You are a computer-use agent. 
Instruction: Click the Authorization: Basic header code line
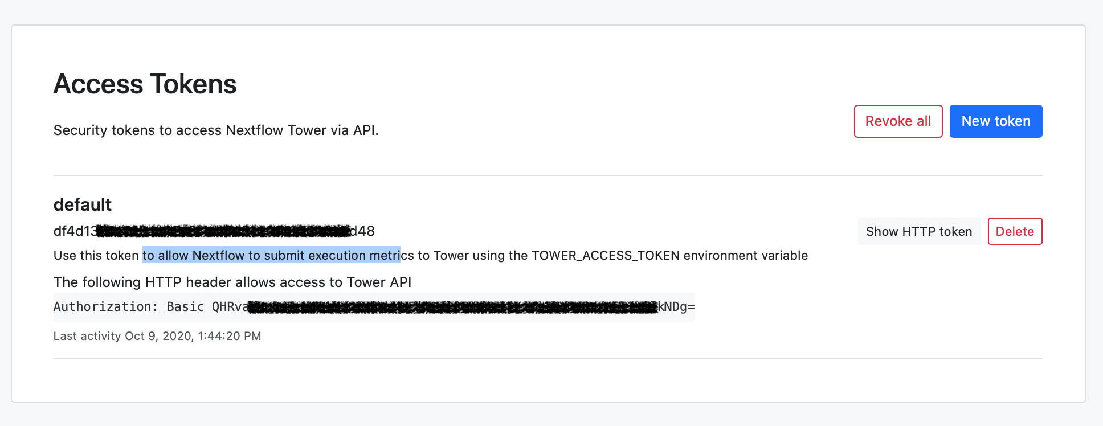[x=374, y=307]
